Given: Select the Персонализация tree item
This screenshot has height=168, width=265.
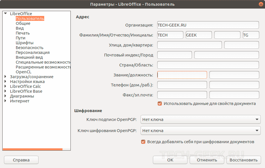Looking at the screenshot, I should click(x=33, y=52).
